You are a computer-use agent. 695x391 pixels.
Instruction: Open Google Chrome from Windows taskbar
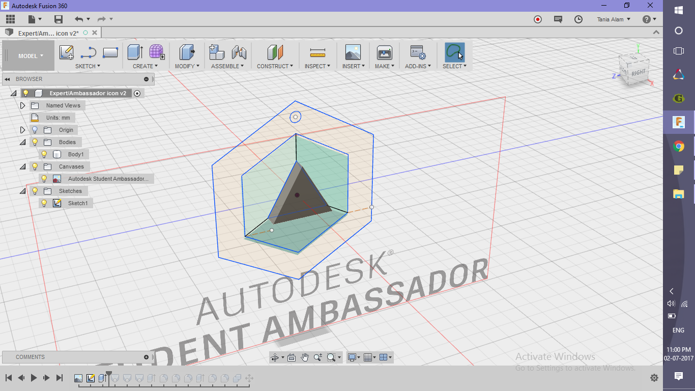[x=679, y=147]
